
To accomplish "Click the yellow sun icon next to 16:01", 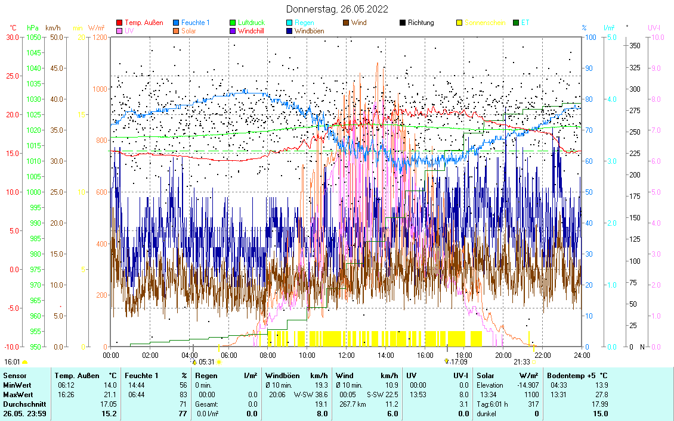I will pyautogui.click(x=25, y=362).
